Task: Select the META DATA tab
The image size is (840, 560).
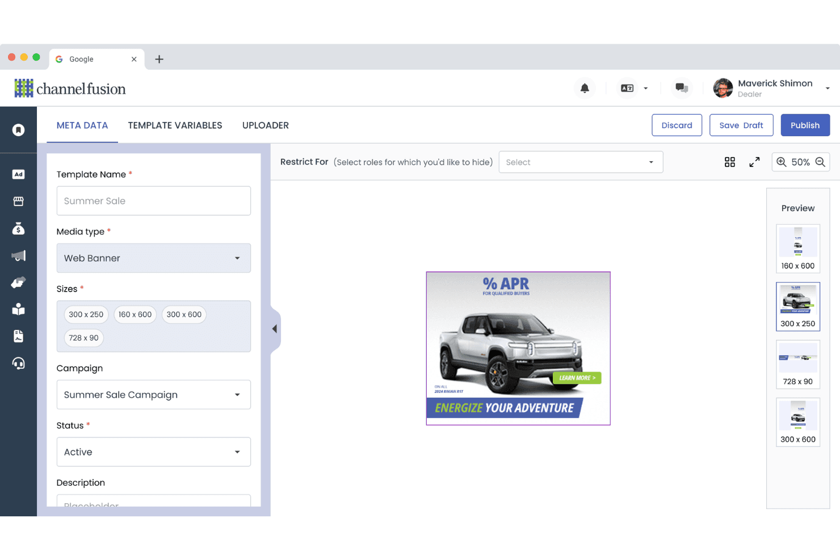Action: click(x=82, y=125)
